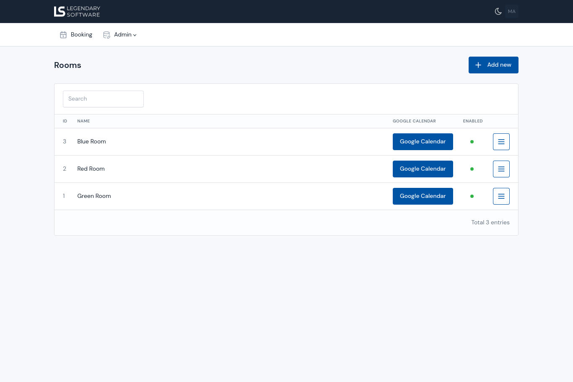This screenshot has width=573, height=382.
Task: Open the Red Room actions menu
Action: 501,169
